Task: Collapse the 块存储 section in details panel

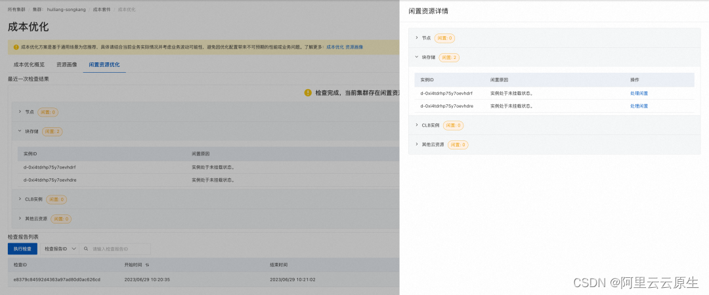Action: point(416,58)
